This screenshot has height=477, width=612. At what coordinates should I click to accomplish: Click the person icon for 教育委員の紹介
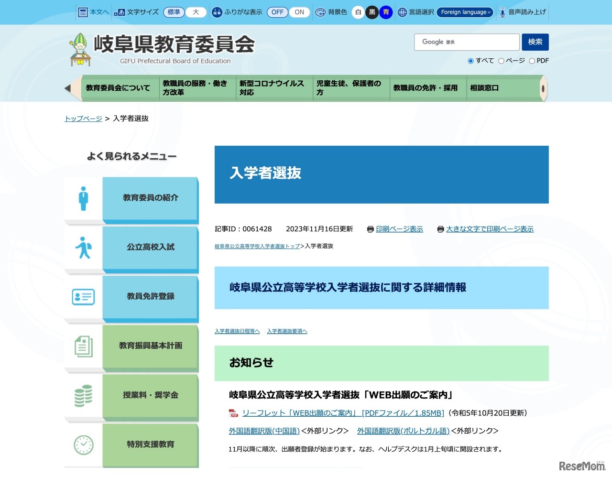(x=84, y=198)
